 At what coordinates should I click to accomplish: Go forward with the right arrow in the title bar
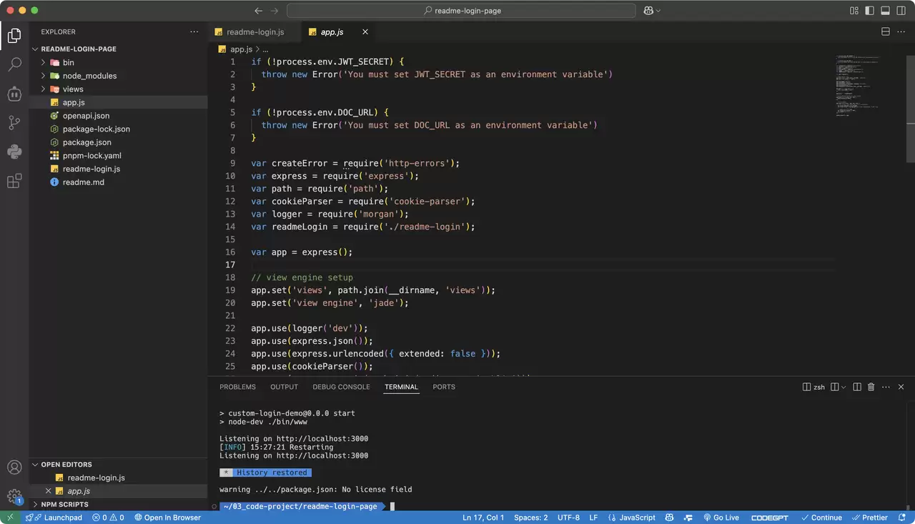coord(275,11)
